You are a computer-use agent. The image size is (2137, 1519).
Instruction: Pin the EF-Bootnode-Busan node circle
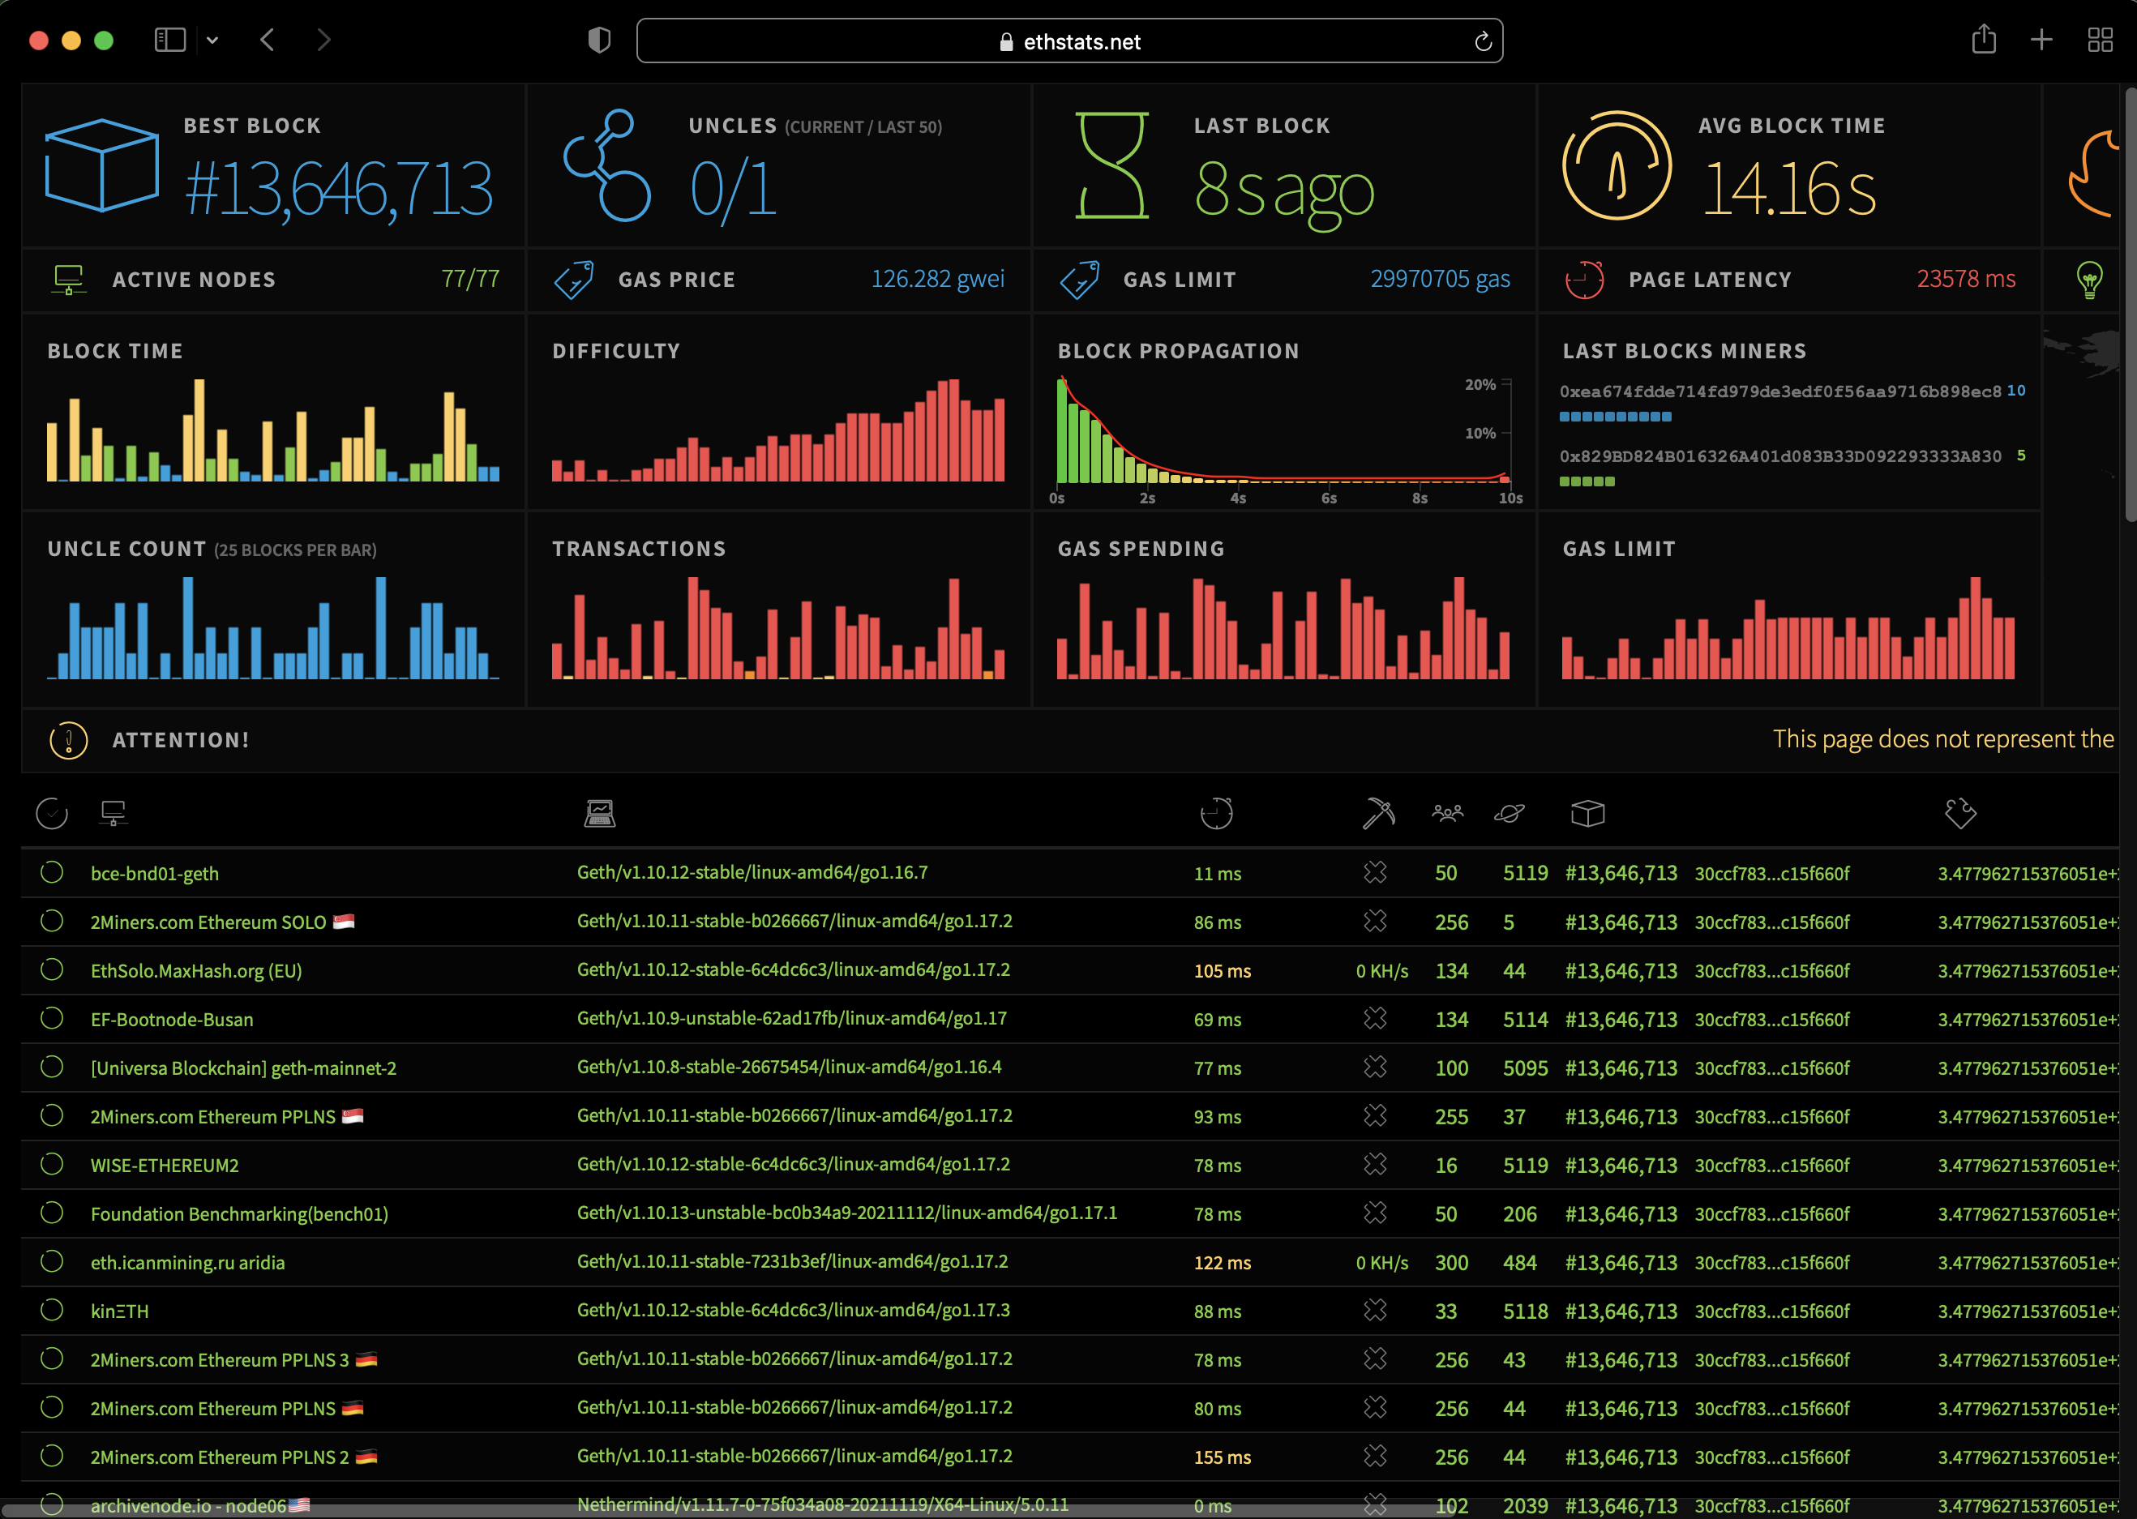coord(53,1017)
